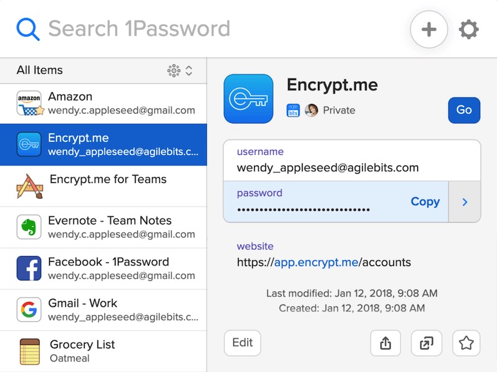Open settings with the gear icon

469,29
